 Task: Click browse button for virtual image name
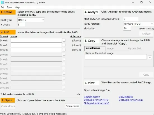150,58
